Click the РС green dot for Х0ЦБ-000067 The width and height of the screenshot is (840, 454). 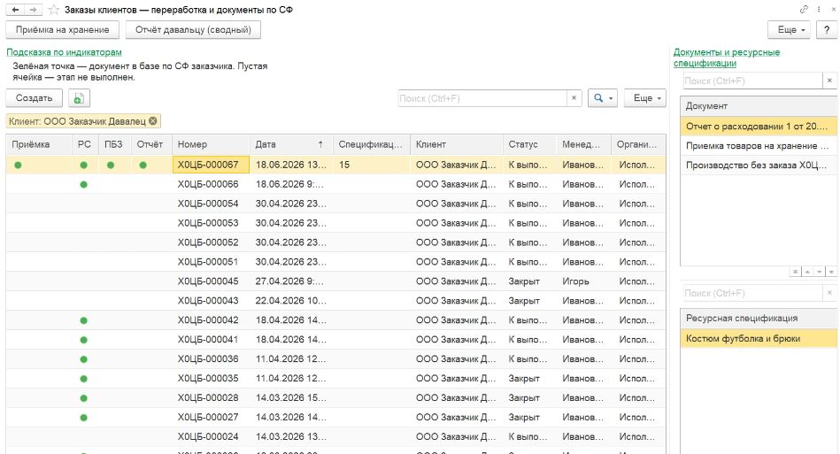[x=83, y=165]
